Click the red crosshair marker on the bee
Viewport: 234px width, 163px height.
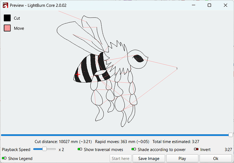pyautogui.click(x=78, y=74)
